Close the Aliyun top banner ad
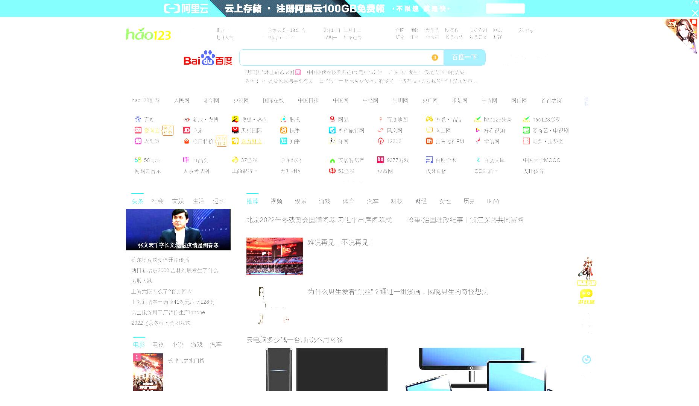The width and height of the screenshot is (699, 406). 695,13
